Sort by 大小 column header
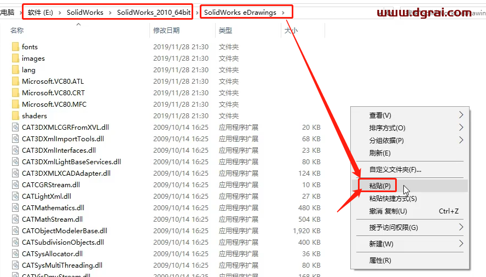This screenshot has height=277, width=486. [x=291, y=31]
